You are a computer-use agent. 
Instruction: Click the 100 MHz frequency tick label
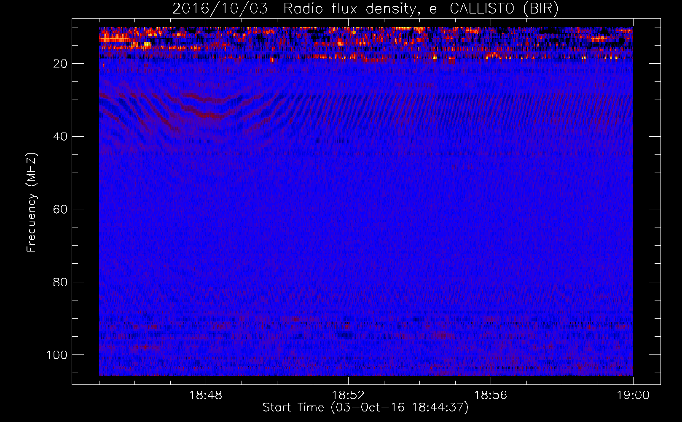coord(57,355)
